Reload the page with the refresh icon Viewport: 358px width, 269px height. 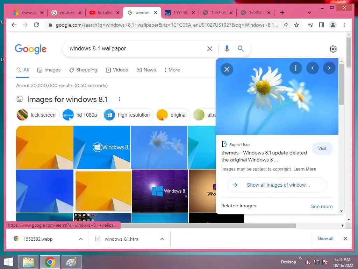click(x=36, y=25)
